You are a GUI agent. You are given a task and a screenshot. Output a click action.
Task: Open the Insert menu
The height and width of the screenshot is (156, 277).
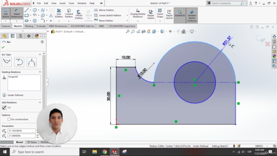click(62, 3)
